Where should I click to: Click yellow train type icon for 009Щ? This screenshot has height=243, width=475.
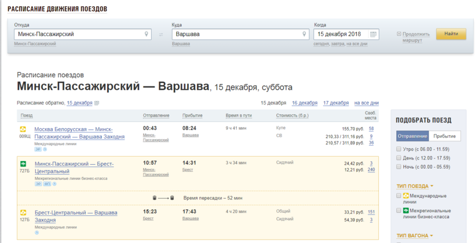click(23, 129)
